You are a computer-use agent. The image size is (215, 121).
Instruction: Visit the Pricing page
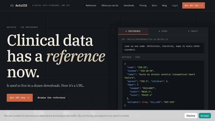point(143,5)
